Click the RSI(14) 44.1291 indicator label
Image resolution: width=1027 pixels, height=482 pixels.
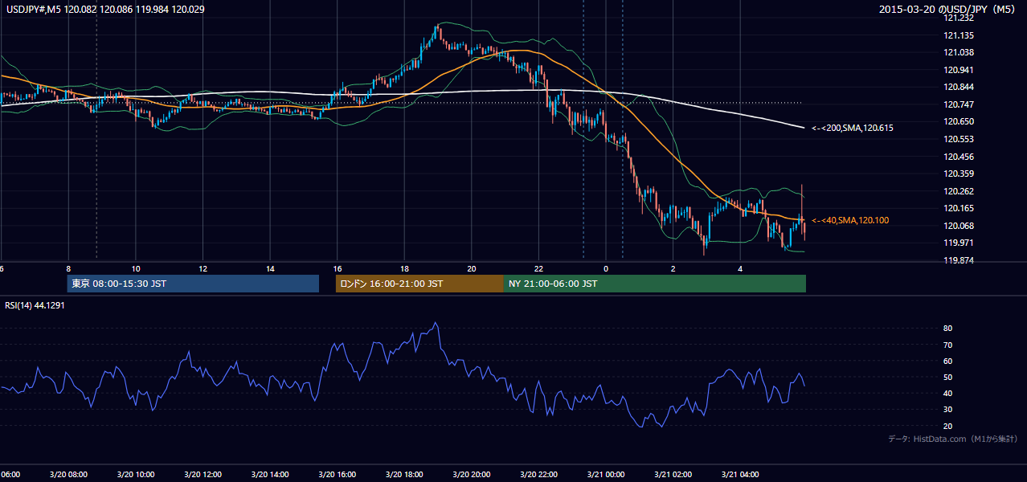pos(35,305)
